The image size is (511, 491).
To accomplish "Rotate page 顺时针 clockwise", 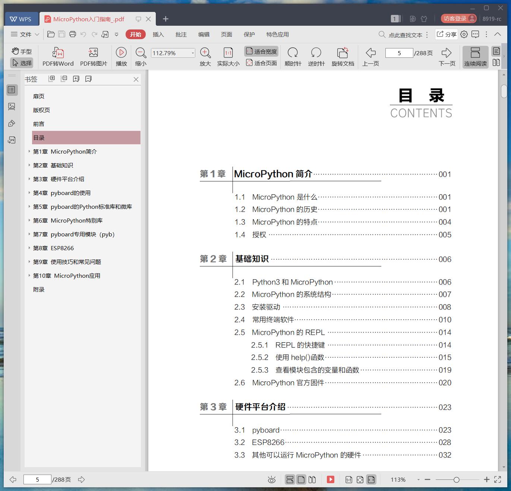I will (x=293, y=57).
